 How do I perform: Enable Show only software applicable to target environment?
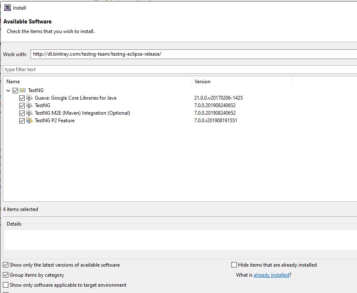point(6,285)
